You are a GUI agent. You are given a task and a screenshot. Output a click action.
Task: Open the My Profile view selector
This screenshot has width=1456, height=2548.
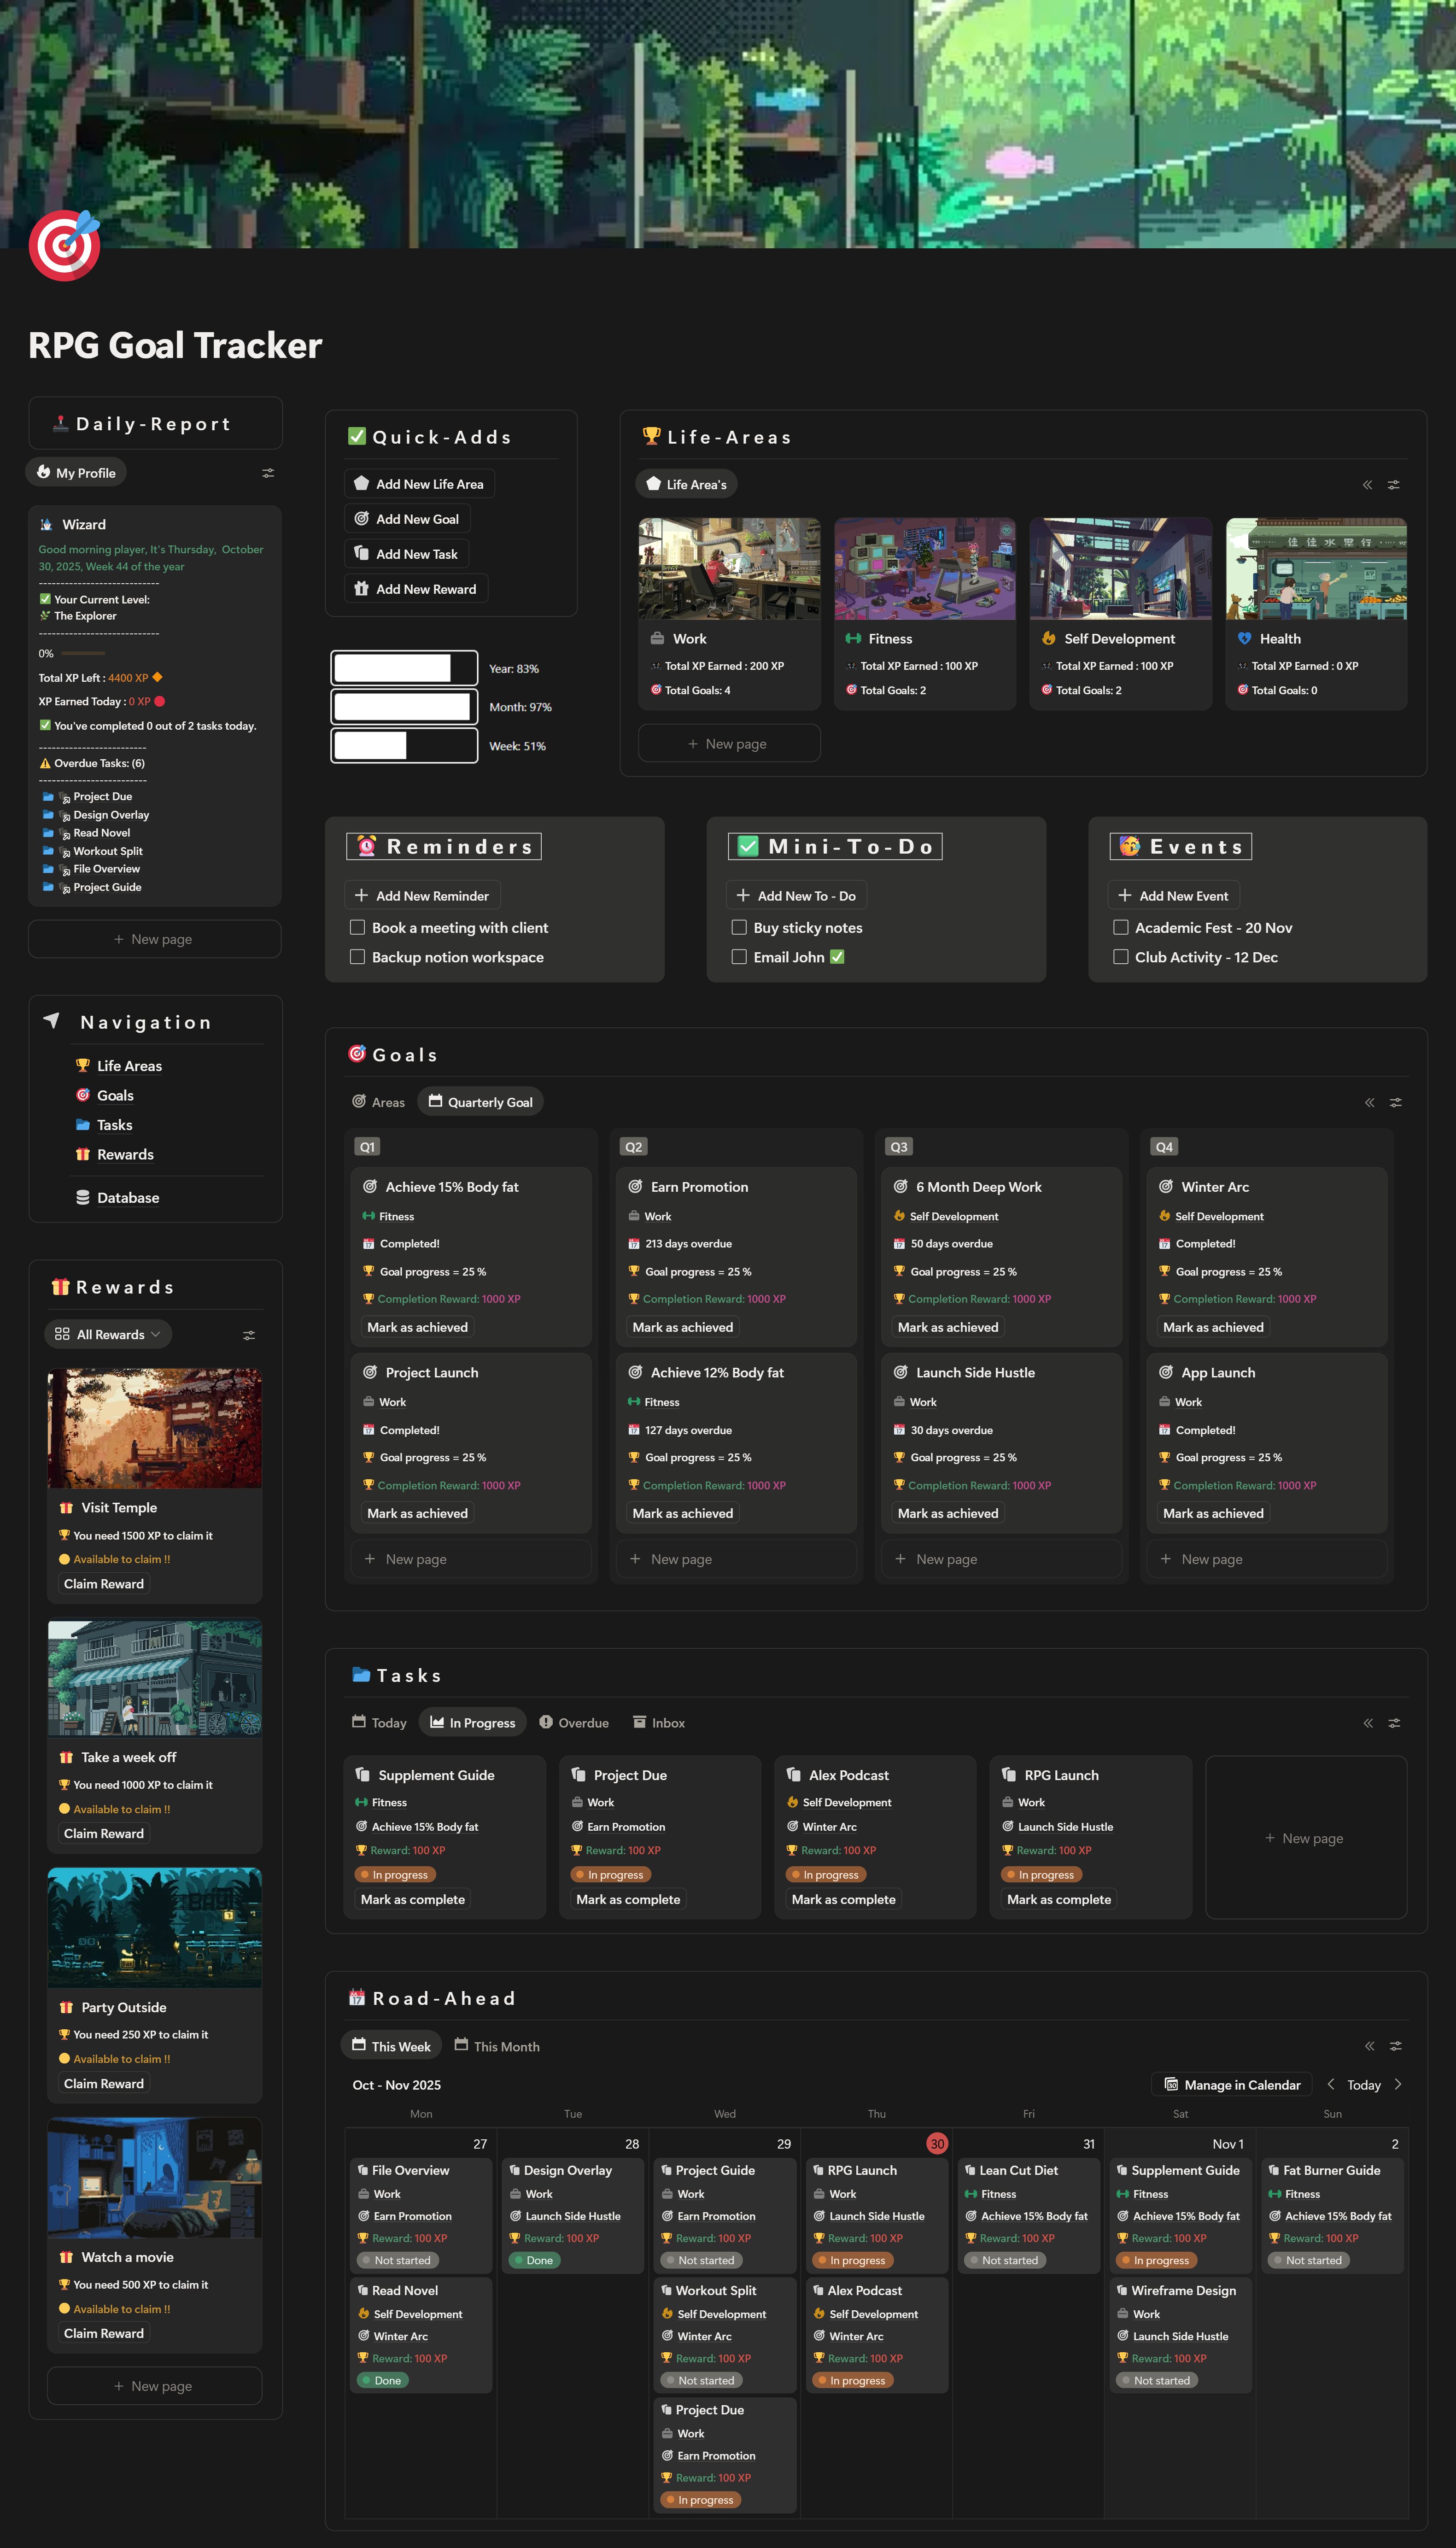(76, 473)
